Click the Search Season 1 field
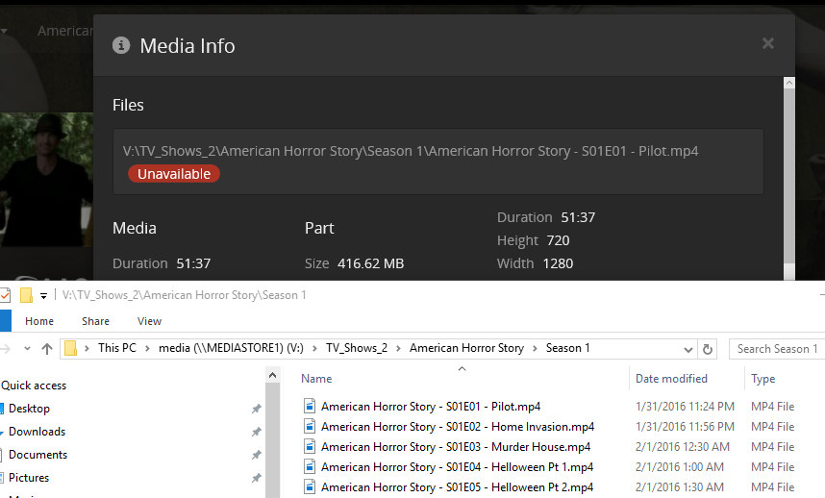 (x=777, y=349)
